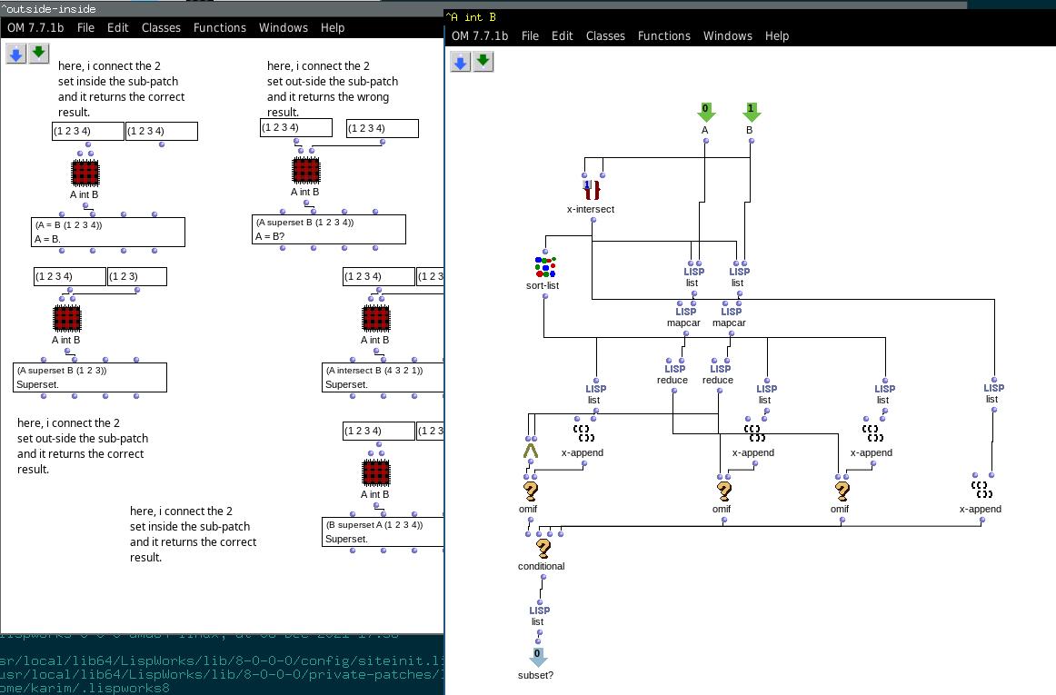Click the 'x-intersect' label

[x=591, y=209]
